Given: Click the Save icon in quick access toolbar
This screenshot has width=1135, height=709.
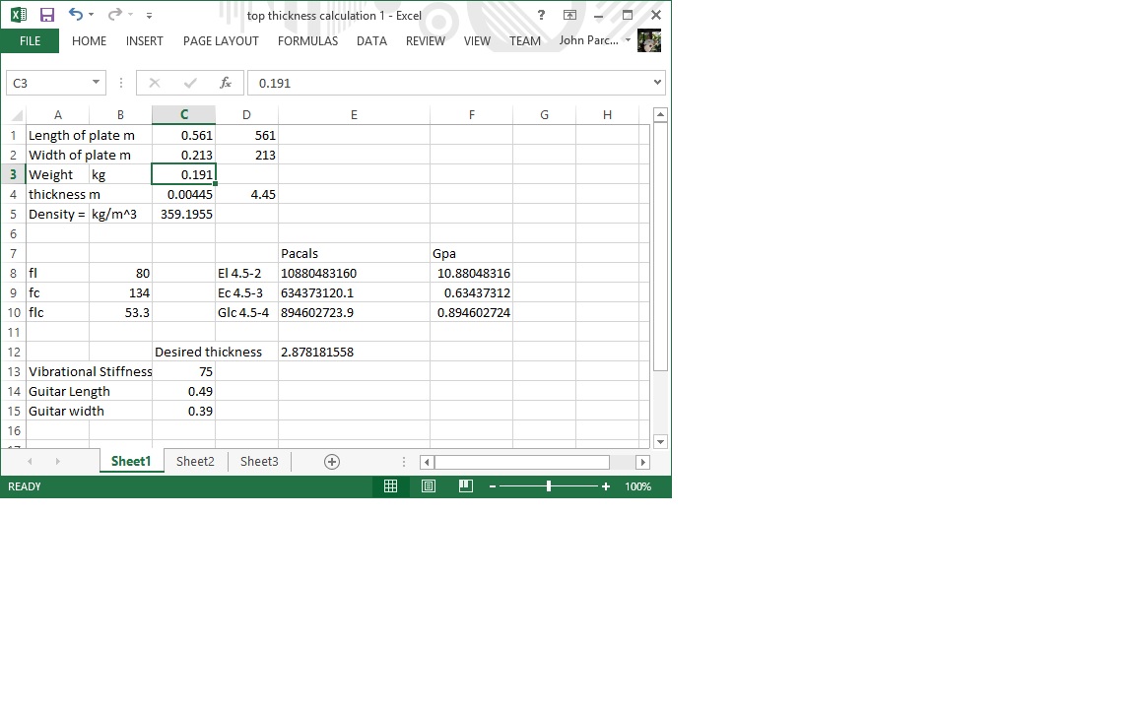Looking at the screenshot, I should (46, 15).
